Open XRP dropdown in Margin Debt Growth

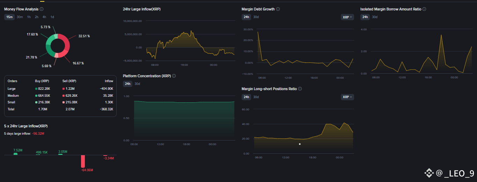(x=347, y=17)
